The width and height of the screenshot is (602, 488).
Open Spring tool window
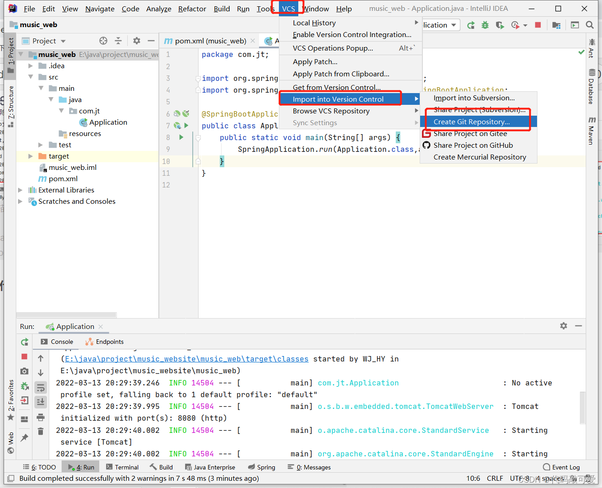click(262, 467)
